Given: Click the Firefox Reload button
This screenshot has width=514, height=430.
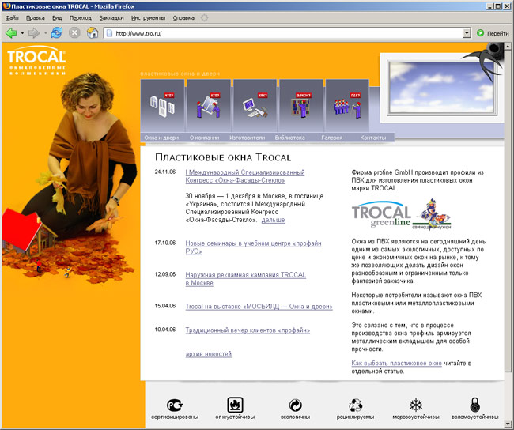Looking at the screenshot, I should [56, 33].
